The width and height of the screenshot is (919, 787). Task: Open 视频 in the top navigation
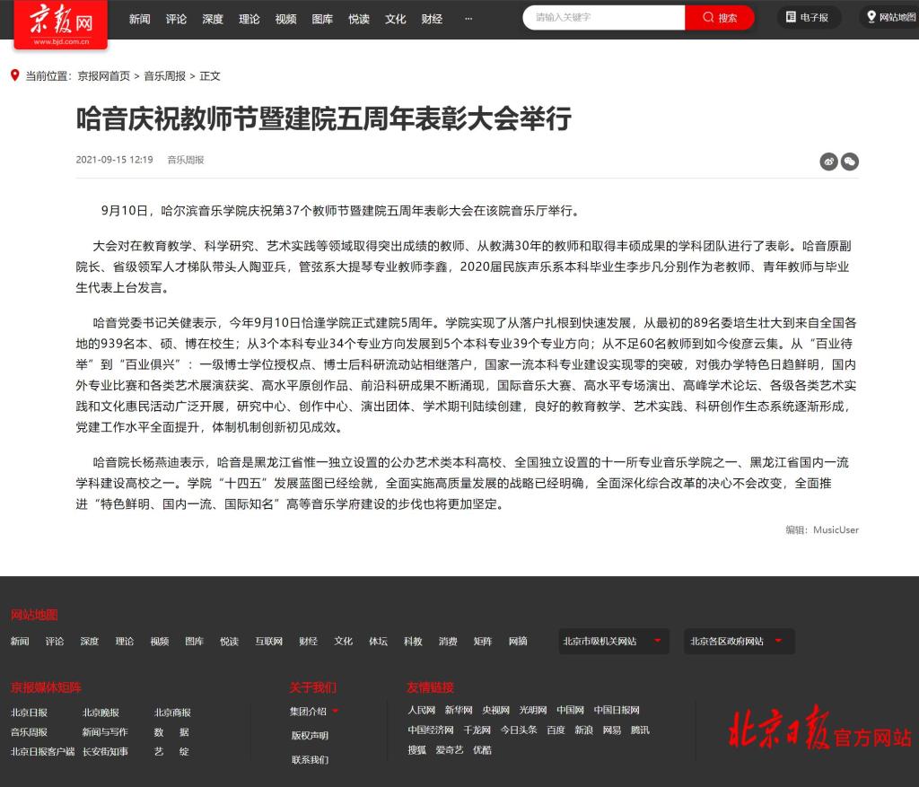[x=285, y=19]
